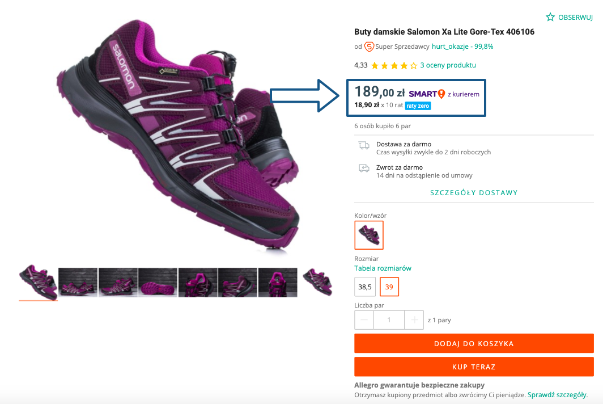Click the quantity input field
Viewport: 603px width, 404px height.
pos(389,320)
